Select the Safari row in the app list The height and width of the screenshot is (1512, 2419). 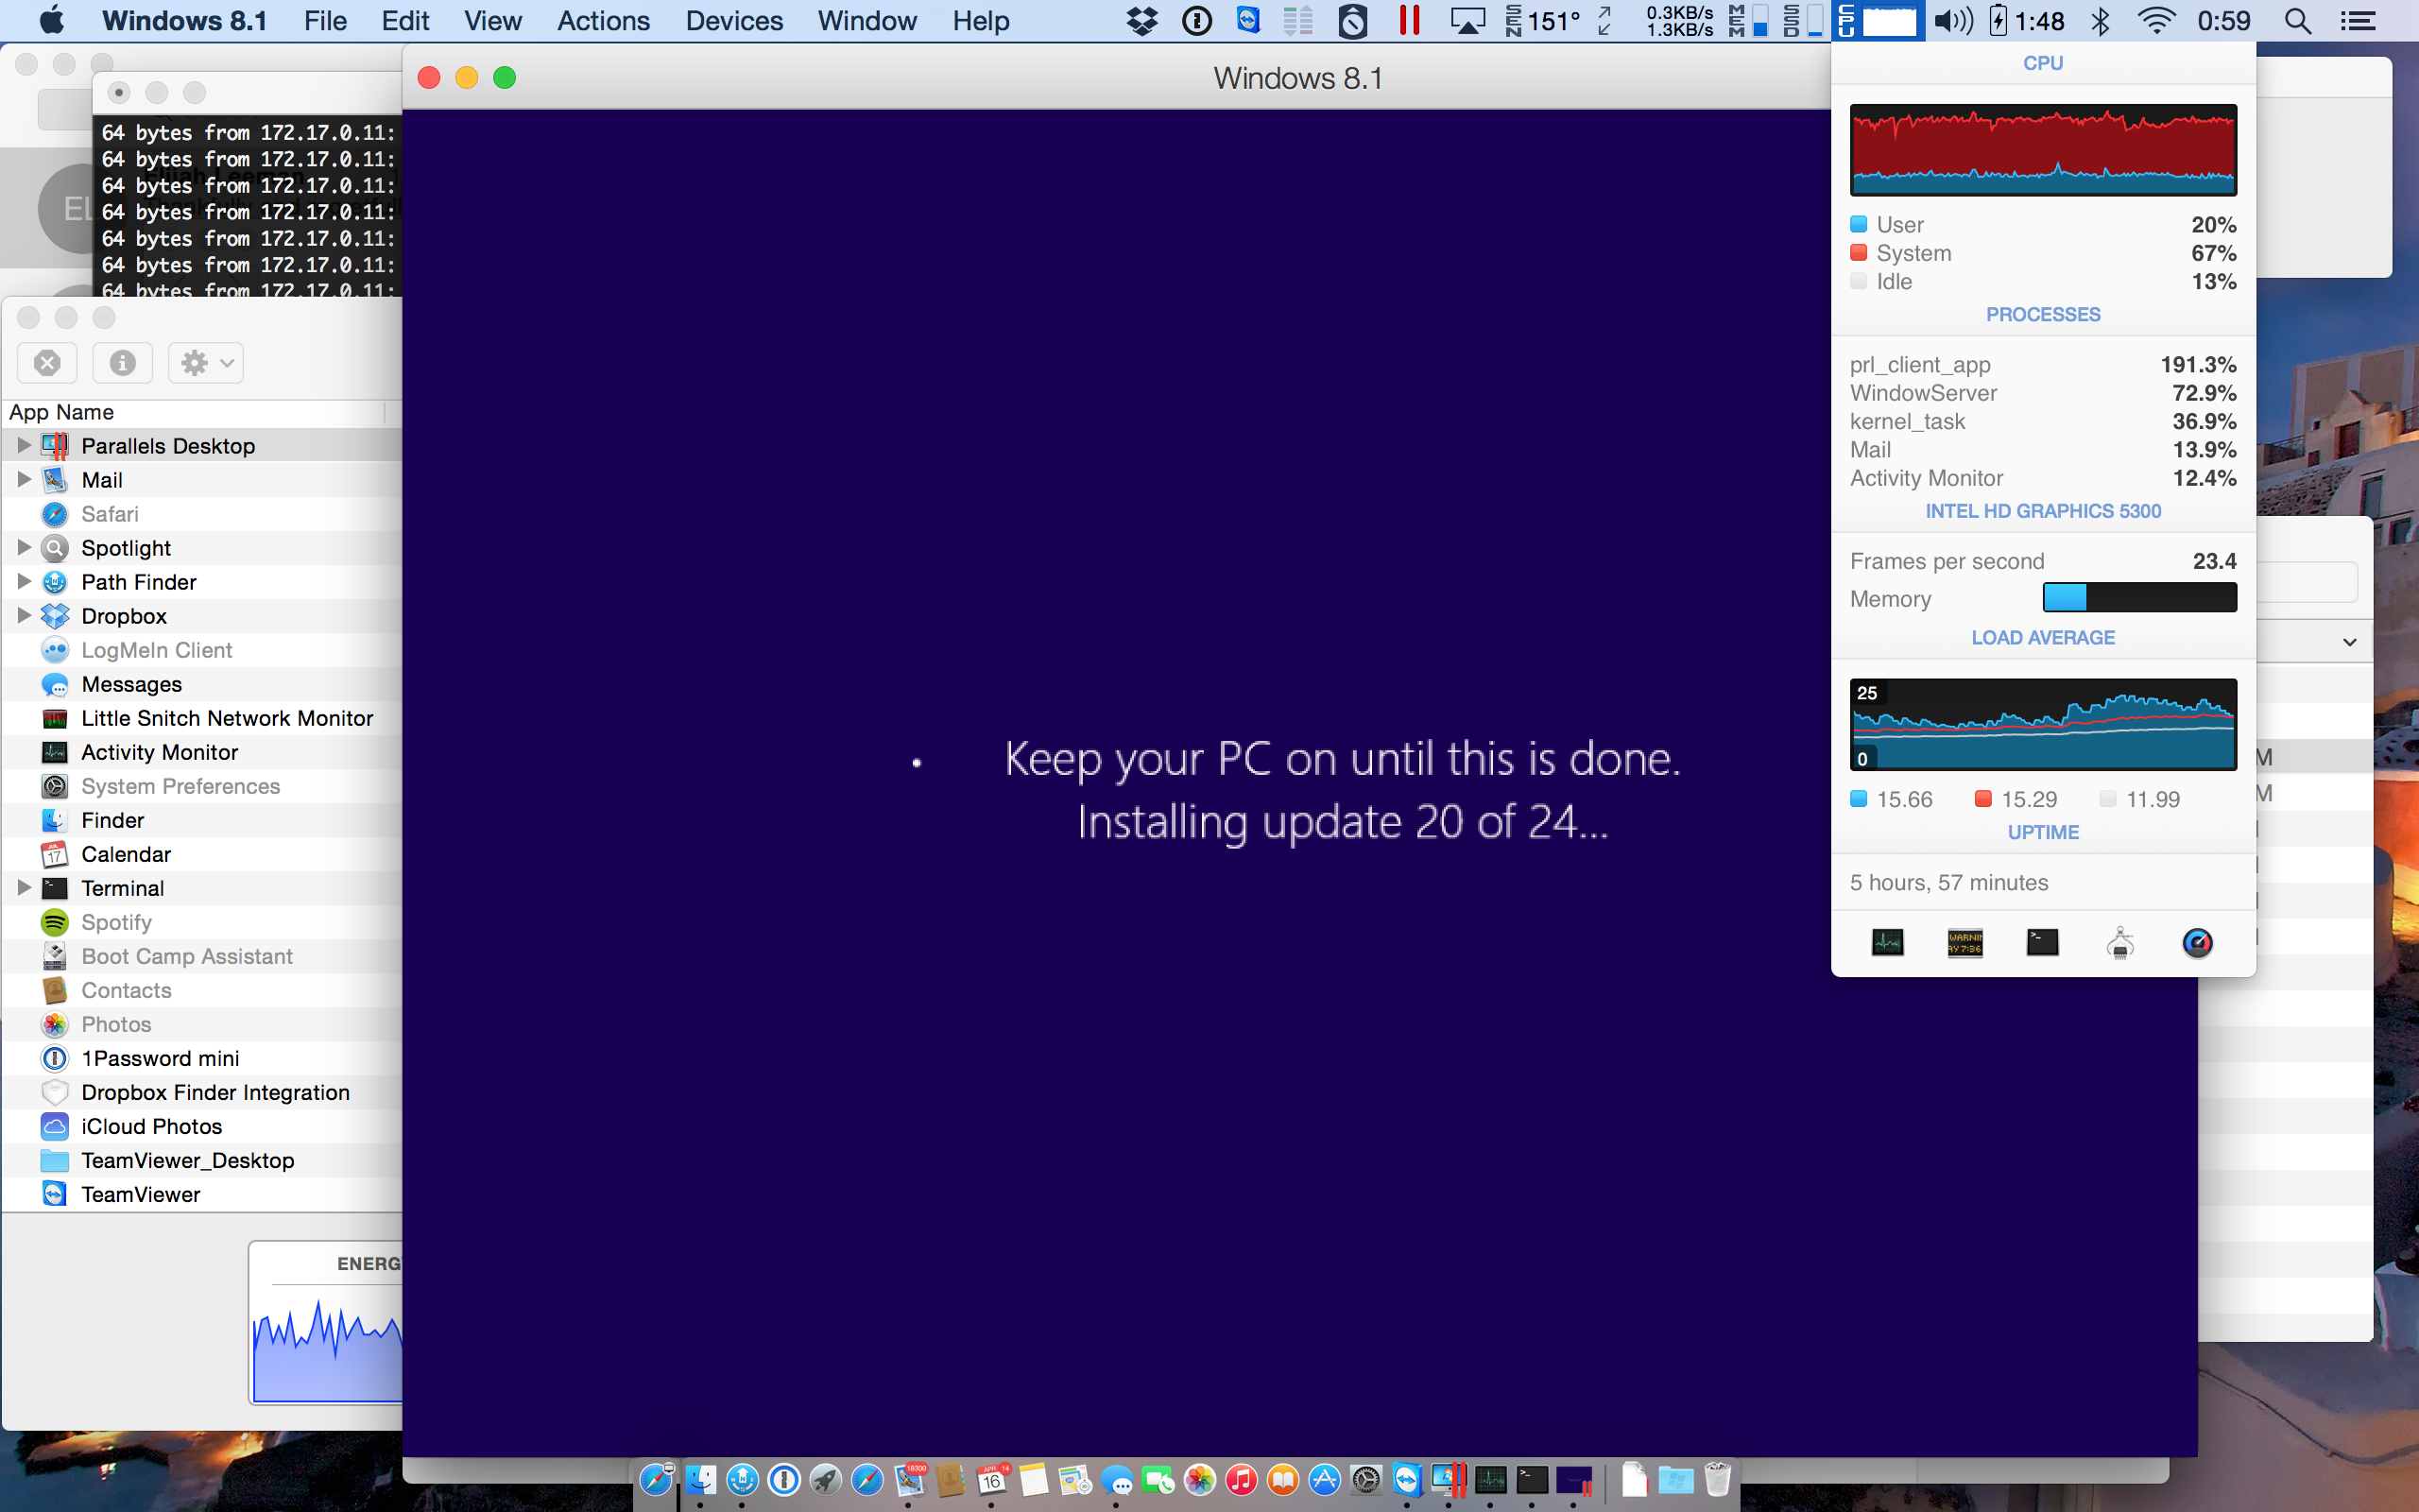pos(202,513)
